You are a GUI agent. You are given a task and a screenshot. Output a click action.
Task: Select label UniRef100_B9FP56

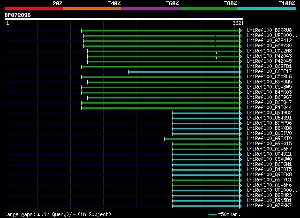(x=269, y=123)
